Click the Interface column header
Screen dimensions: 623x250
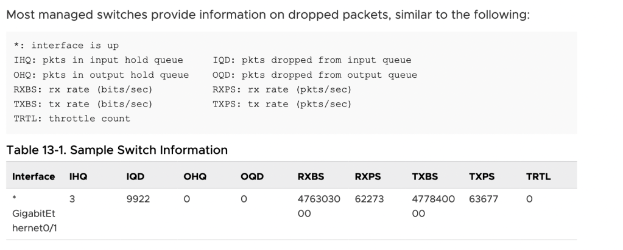[x=33, y=176]
